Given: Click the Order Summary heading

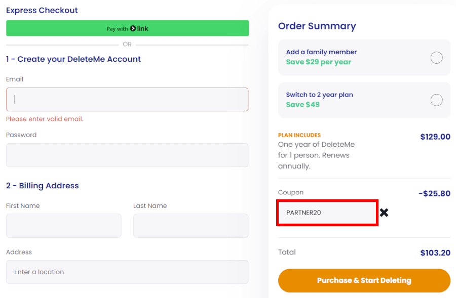Looking at the screenshot, I should [x=317, y=26].
